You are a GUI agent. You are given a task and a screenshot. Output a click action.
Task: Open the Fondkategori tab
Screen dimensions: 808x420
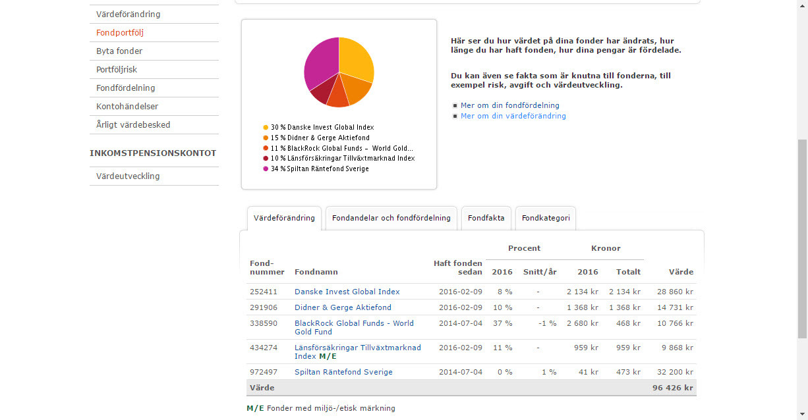[x=545, y=218]
